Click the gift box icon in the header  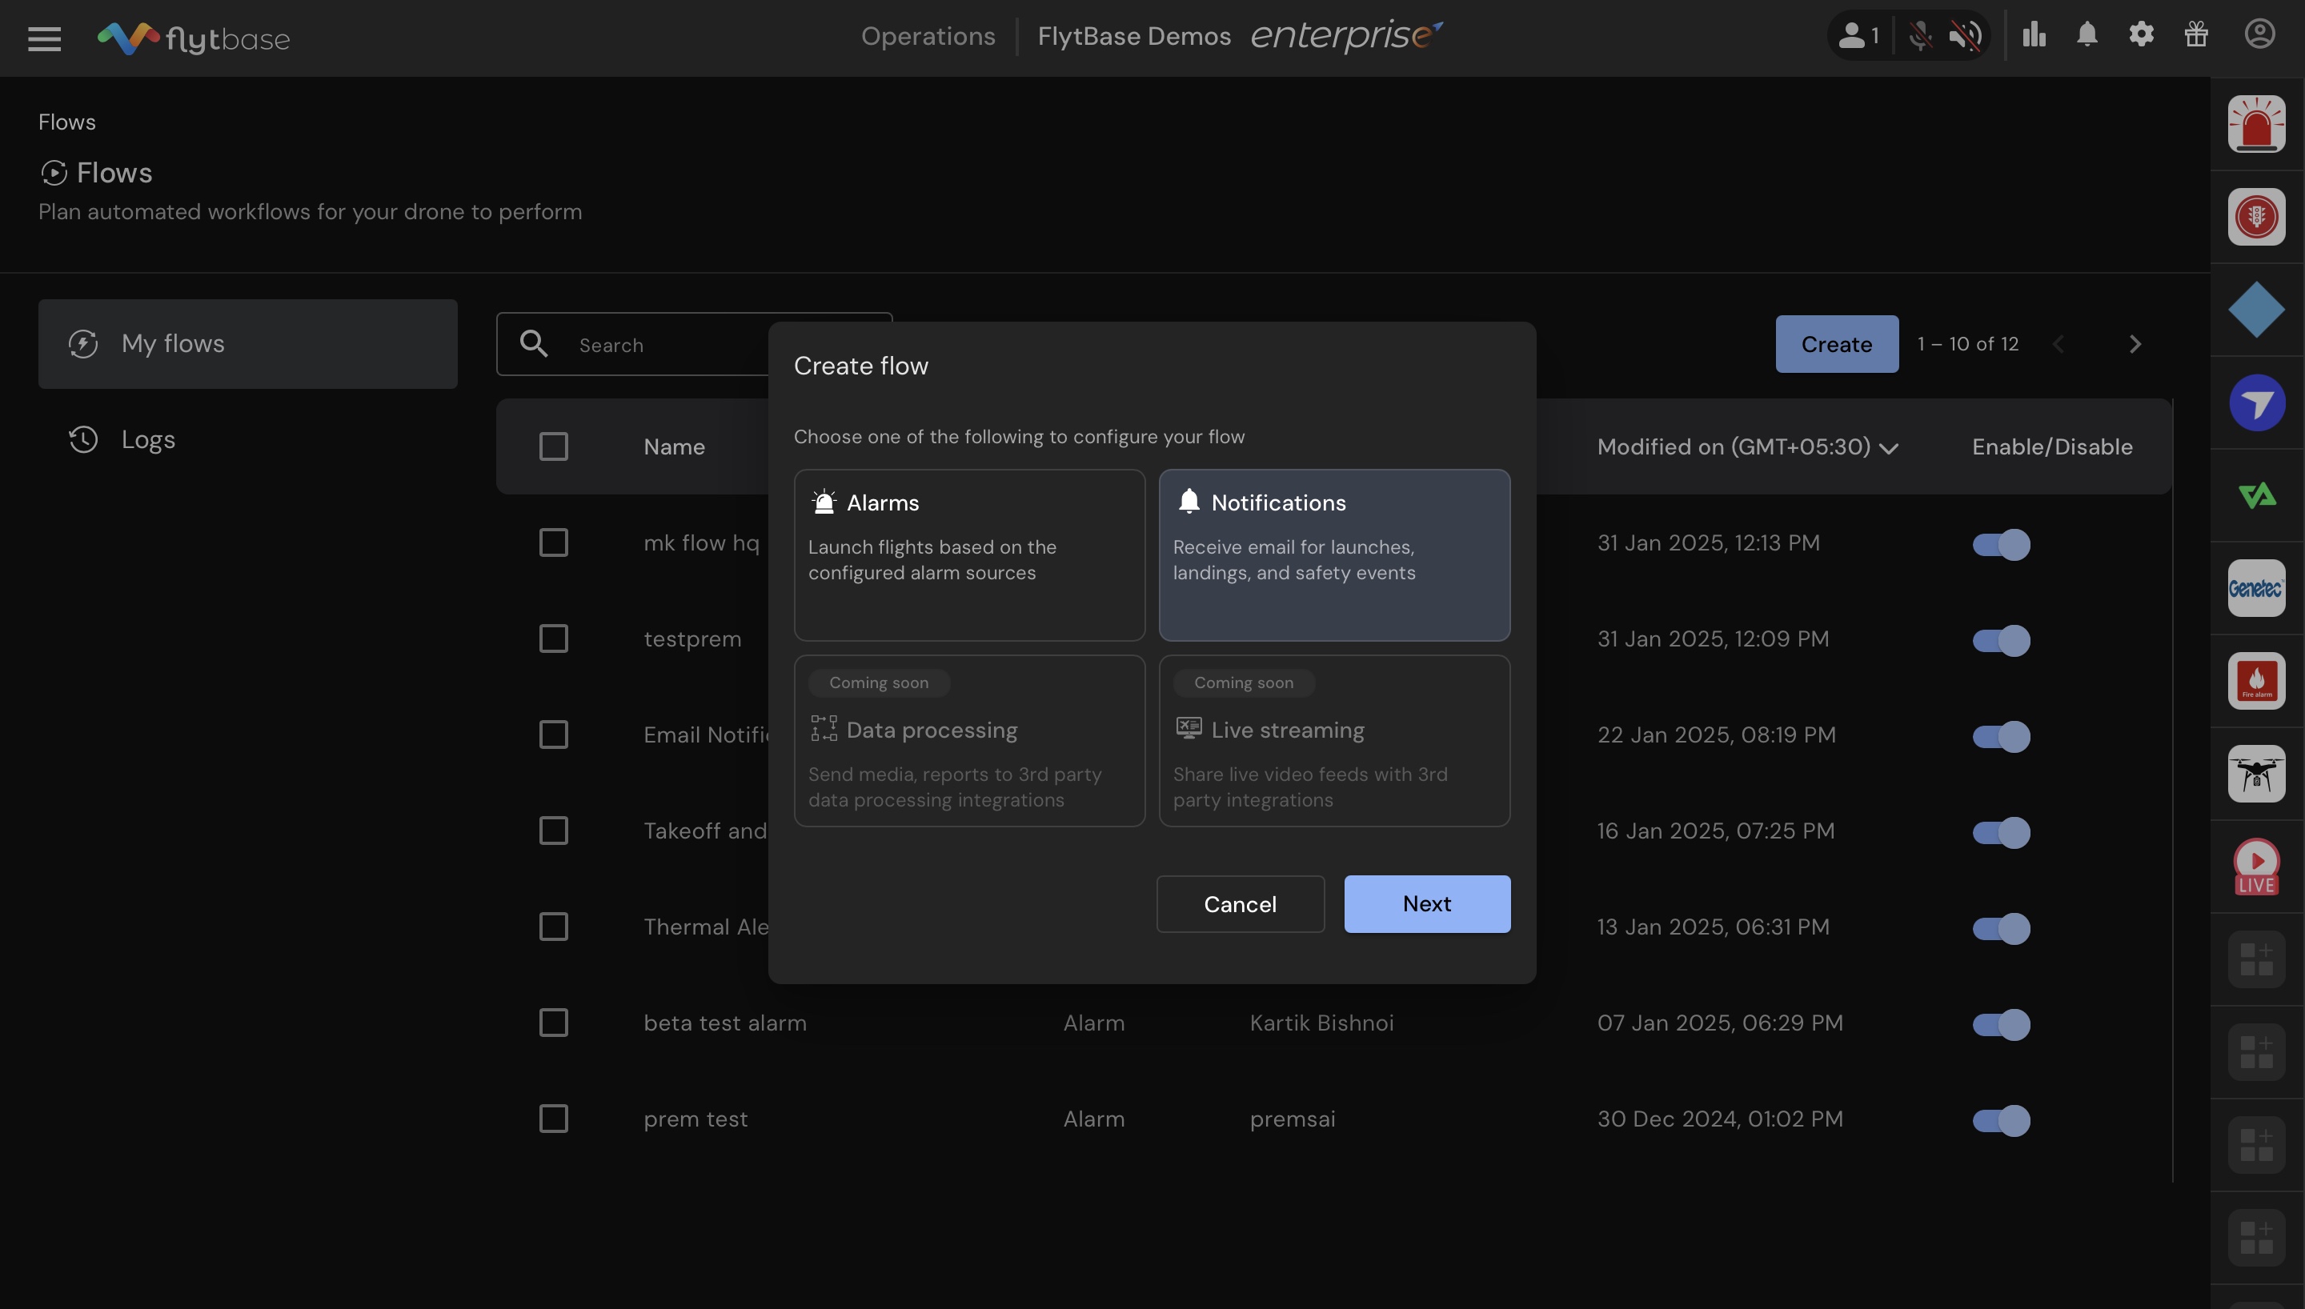tap(2195, 35)
